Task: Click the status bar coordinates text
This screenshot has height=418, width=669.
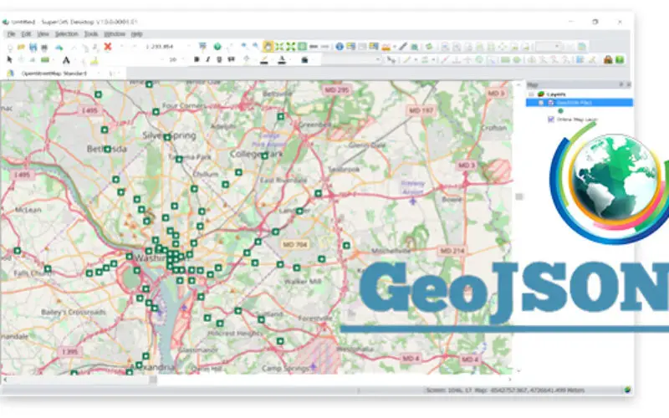Action: [x=506, y=390]
